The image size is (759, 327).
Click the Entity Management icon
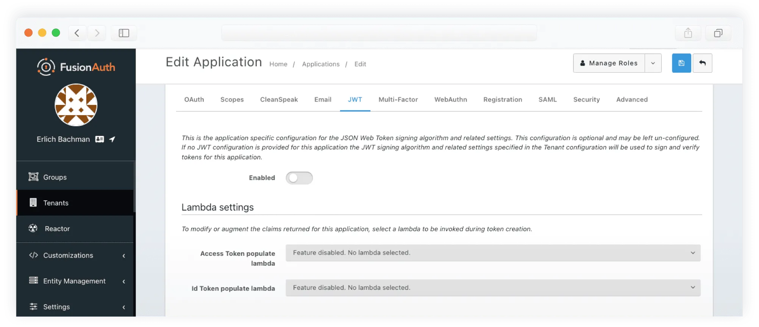pos(34,281)
